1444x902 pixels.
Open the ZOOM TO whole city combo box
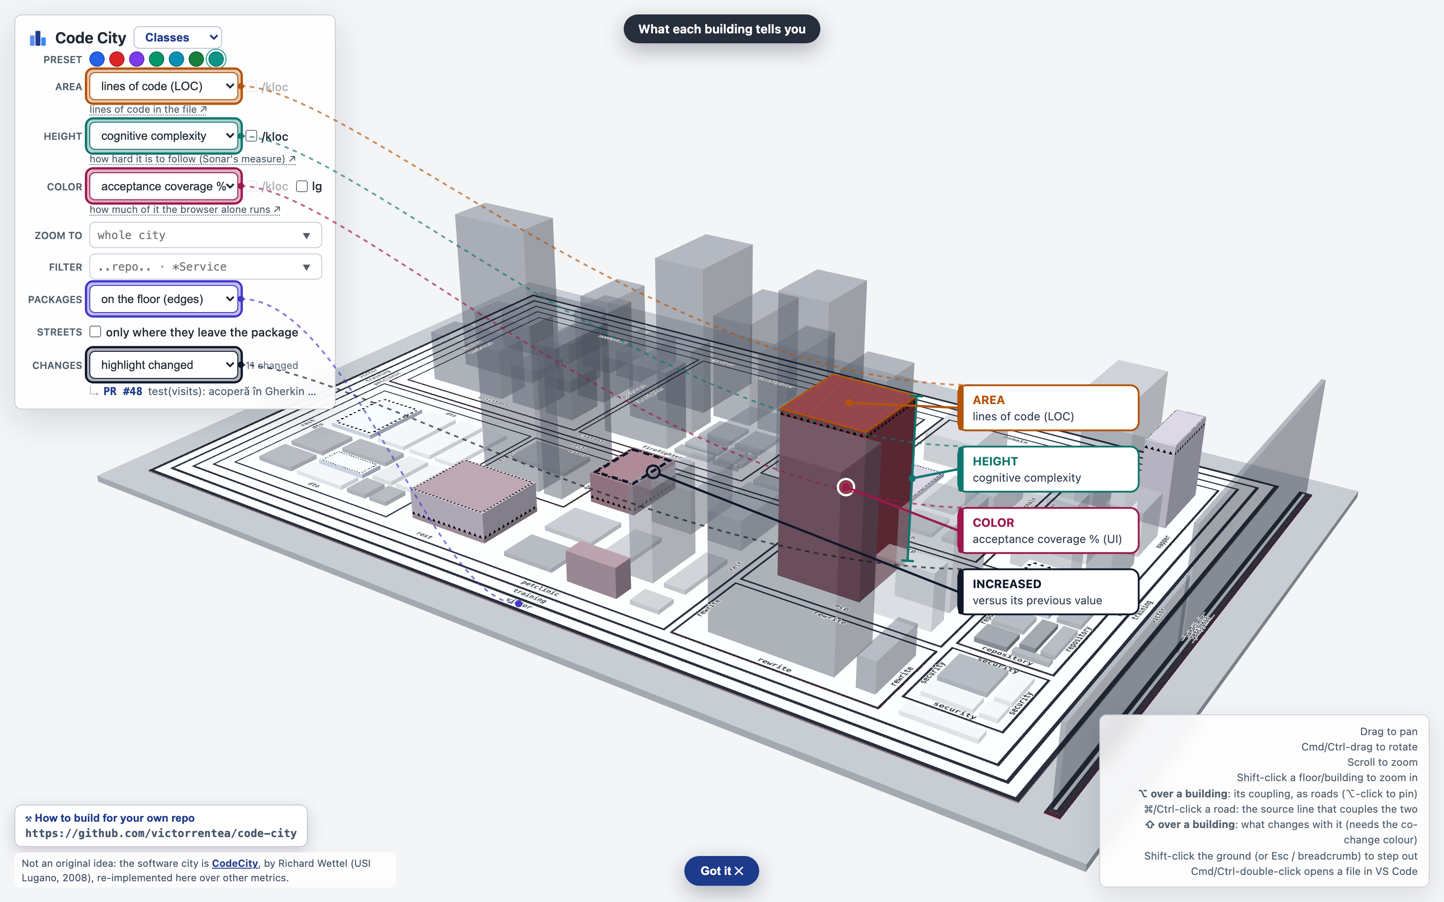(x=205, y=235)
